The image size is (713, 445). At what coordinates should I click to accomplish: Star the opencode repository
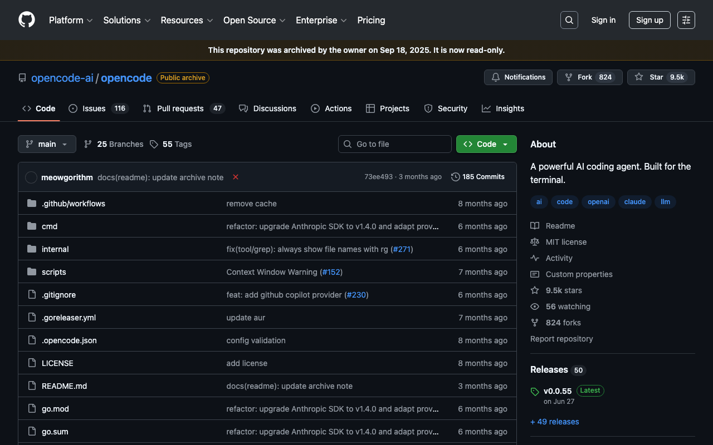pos(656,77)
